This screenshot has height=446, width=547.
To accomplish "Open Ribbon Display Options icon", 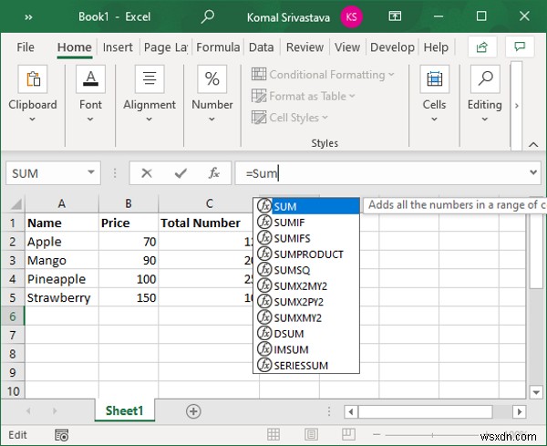I will click(x=395, y=16).
